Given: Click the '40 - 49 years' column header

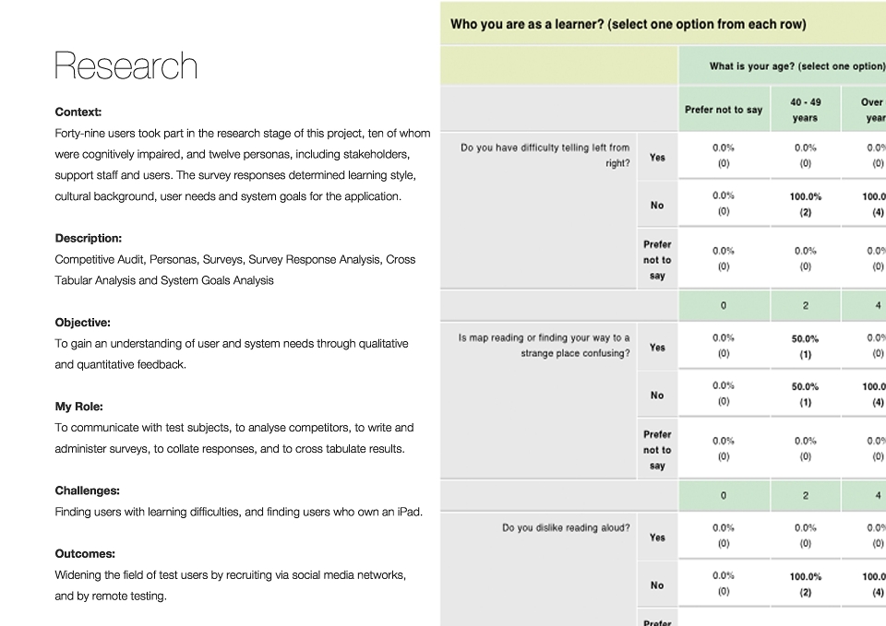Looking at the screenshot, I should (805, 110).
